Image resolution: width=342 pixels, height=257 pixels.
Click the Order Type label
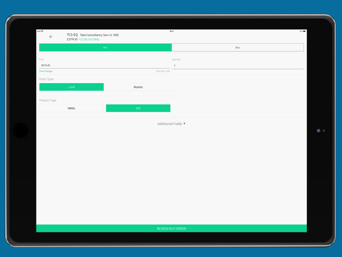click(x=46, y=79)
